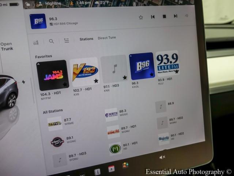Skip to next radio station
Screen dimensions: 234x176
(x=175, y=16)
